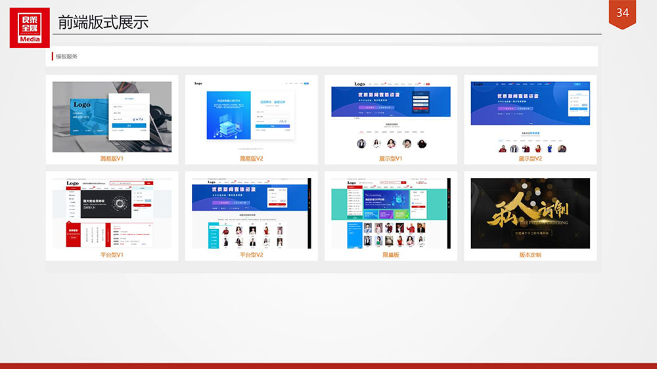
Task: Click the 平台型V1 caption text
Action: (x=112, y=255)
